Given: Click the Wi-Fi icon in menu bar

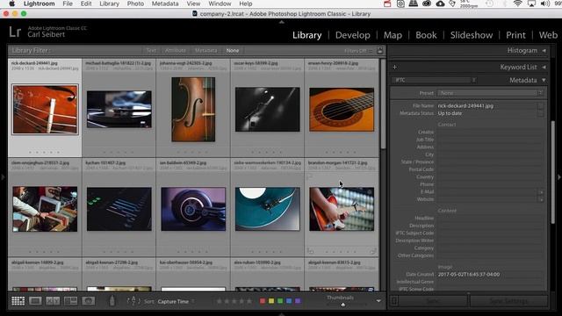Looking at the screenshot, I should (x=517, y=4).
